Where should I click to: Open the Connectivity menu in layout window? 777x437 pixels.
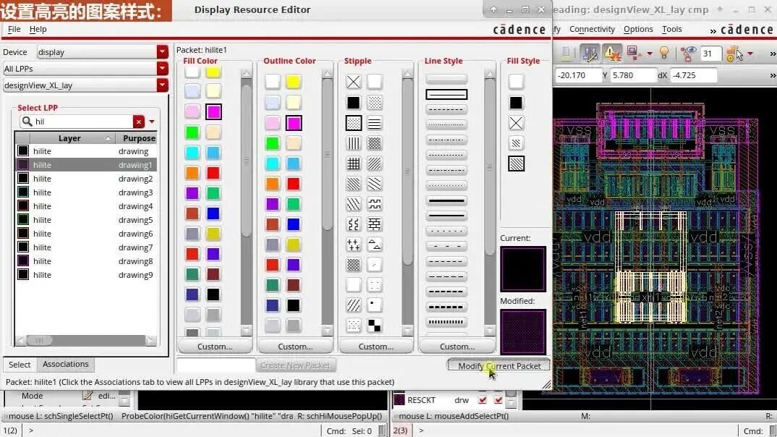coord(592,29)
